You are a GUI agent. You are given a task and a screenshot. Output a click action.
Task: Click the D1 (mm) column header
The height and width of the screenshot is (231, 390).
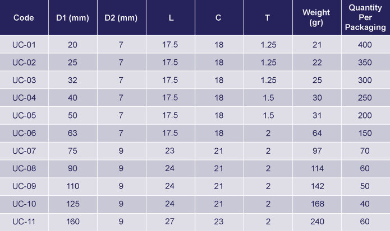(72, 17)
